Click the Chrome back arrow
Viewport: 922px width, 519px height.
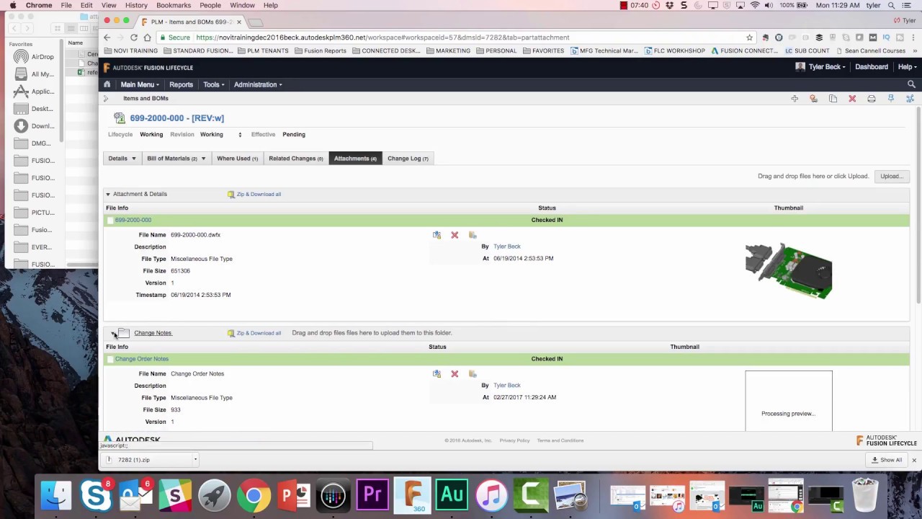(x=107, y=37)
